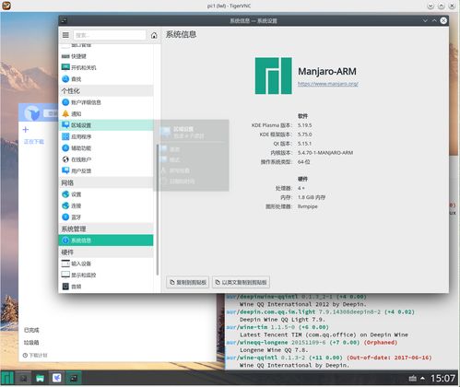This screenshot has width=460, height=387.
Task: Open the hamburger menu in System Settings
Action: (x=65, y=35)
